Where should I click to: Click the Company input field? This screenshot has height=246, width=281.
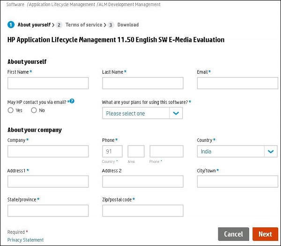(48, 151)
